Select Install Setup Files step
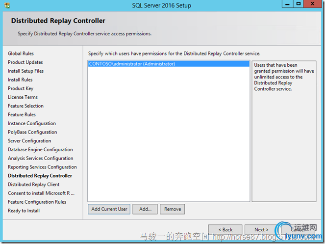 pyautogui.click(x=25, y=71)
